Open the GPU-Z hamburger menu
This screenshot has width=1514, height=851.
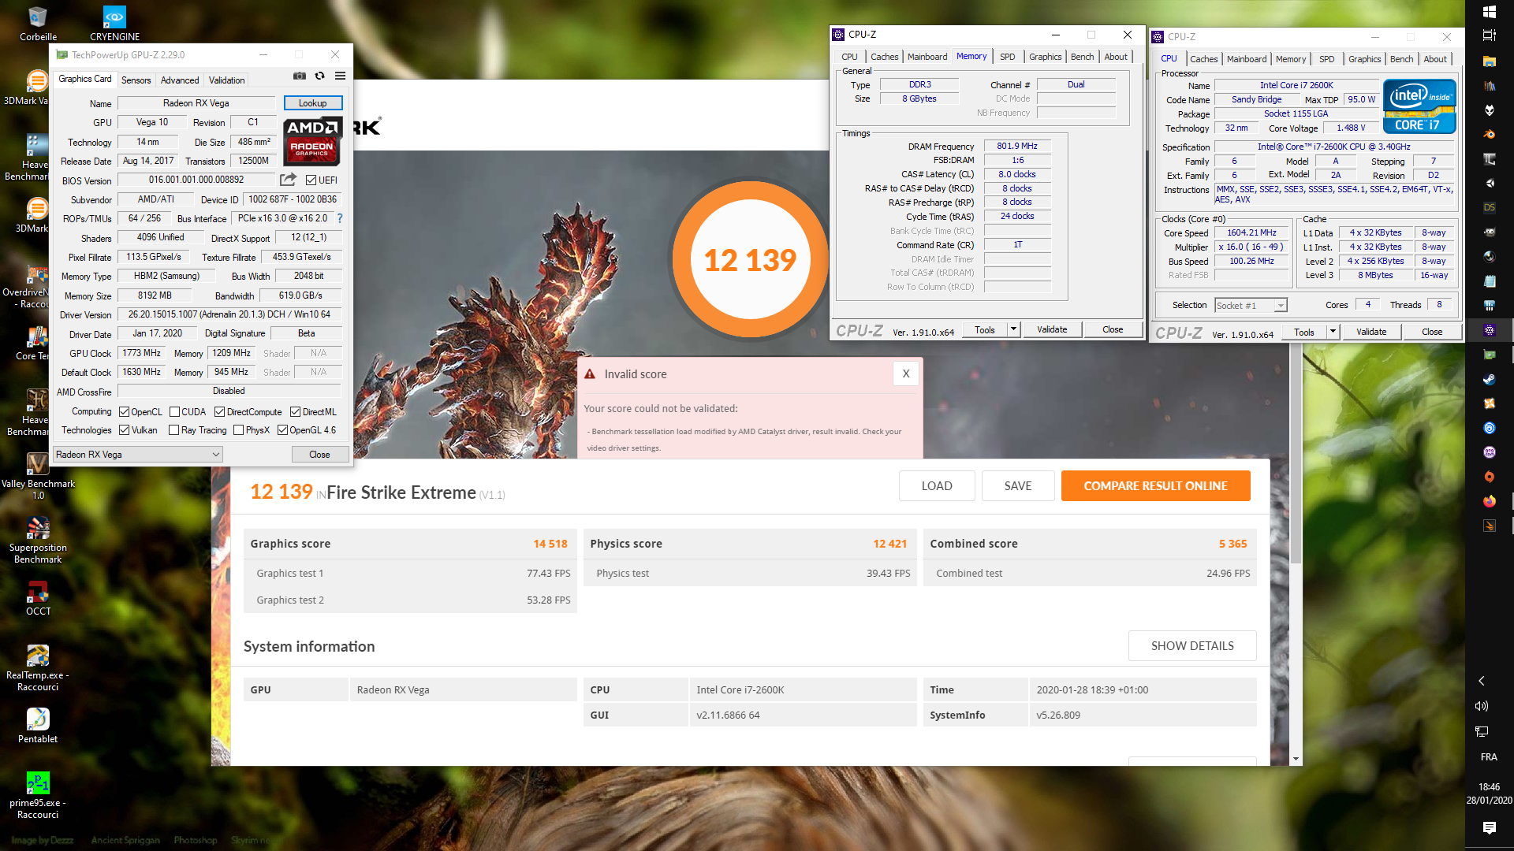pos(340,76)
